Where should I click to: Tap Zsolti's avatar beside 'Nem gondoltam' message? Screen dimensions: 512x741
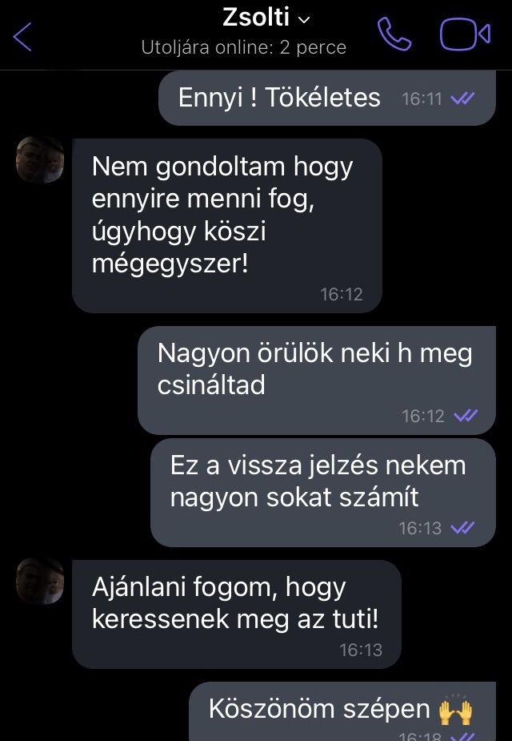point(40,159)
